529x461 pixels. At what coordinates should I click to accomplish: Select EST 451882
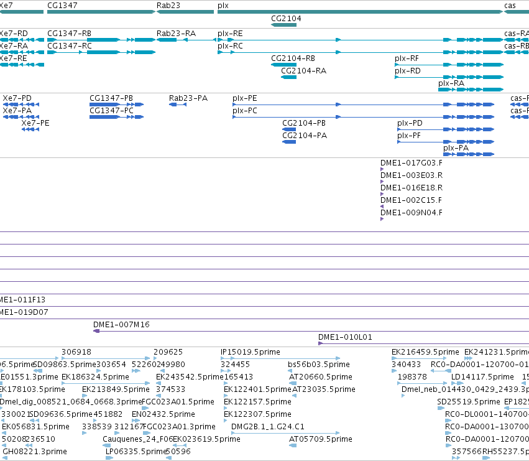(108, 414)
